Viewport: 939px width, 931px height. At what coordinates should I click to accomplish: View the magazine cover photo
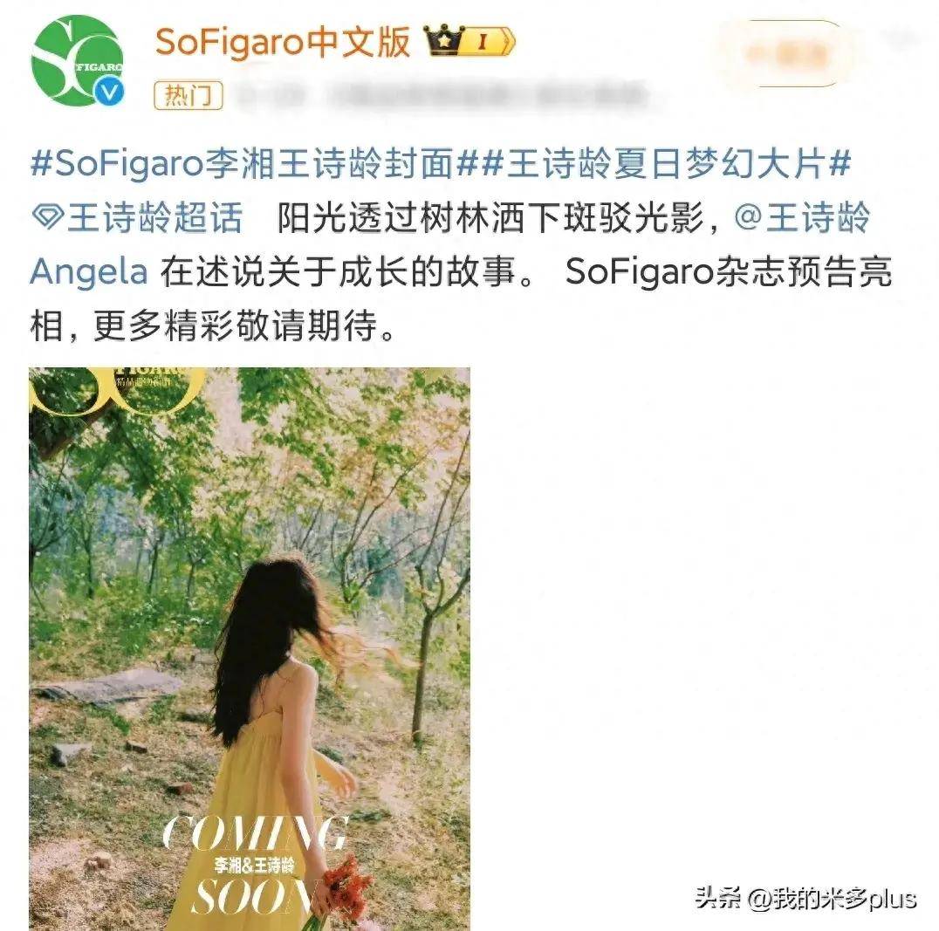click(249, 649)
